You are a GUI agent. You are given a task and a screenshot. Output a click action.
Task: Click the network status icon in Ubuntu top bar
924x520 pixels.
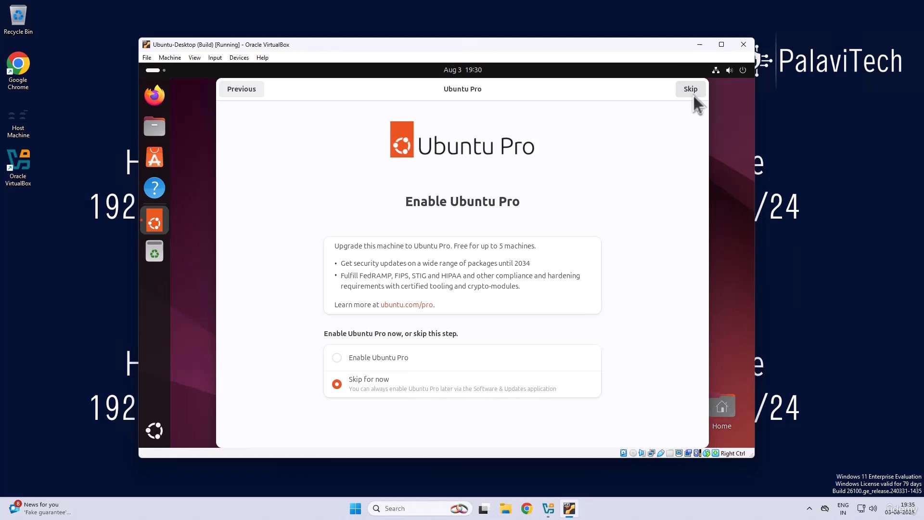pos(716,70)
